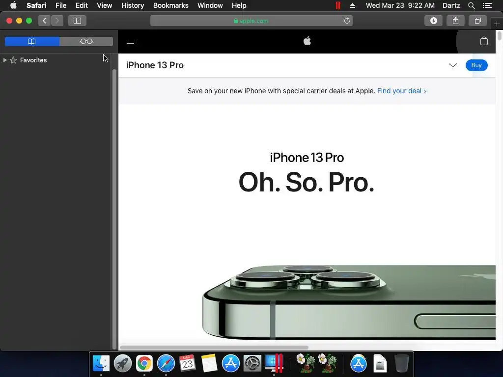Open the View menu

pos(104,5)
